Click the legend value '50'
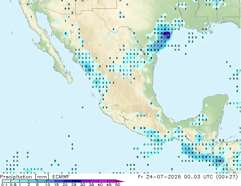The width and height of the screenshot is (241, 186). (117, 184)
